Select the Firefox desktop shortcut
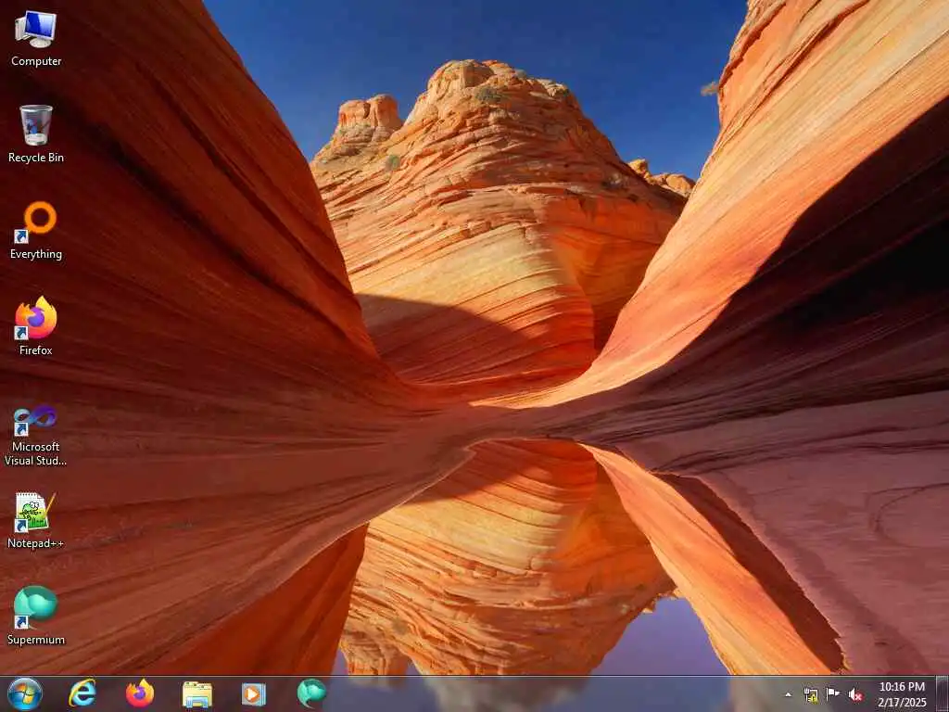This screenshot has width=949, height=712. point(36,326)
